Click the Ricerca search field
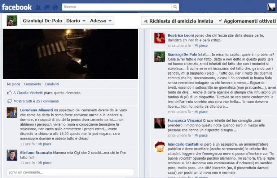The image size is (277, 178). (x=116, y=7)
